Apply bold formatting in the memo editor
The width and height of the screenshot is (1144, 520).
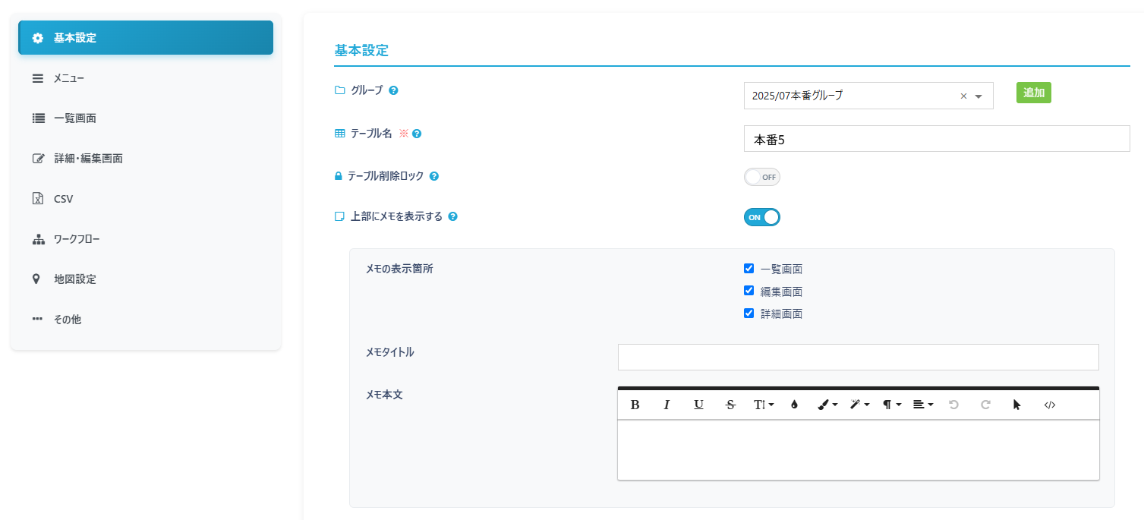[x=635, y=405]
